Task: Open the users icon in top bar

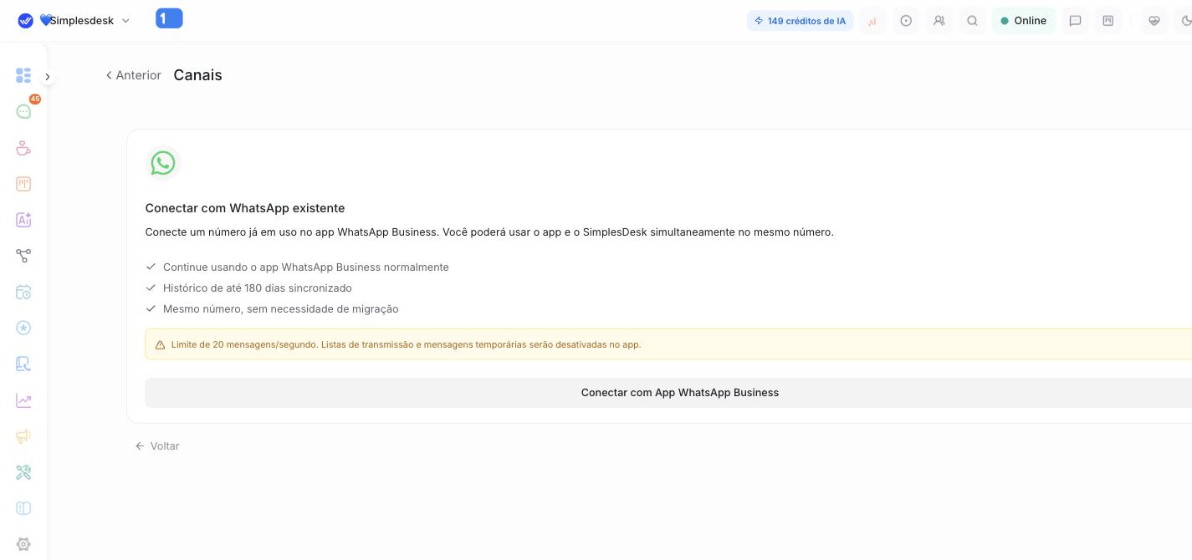Action: (939, 21)
